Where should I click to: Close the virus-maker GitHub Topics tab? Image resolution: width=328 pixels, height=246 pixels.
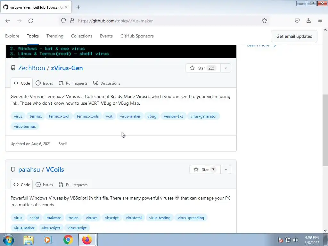(x=66, y=7)
